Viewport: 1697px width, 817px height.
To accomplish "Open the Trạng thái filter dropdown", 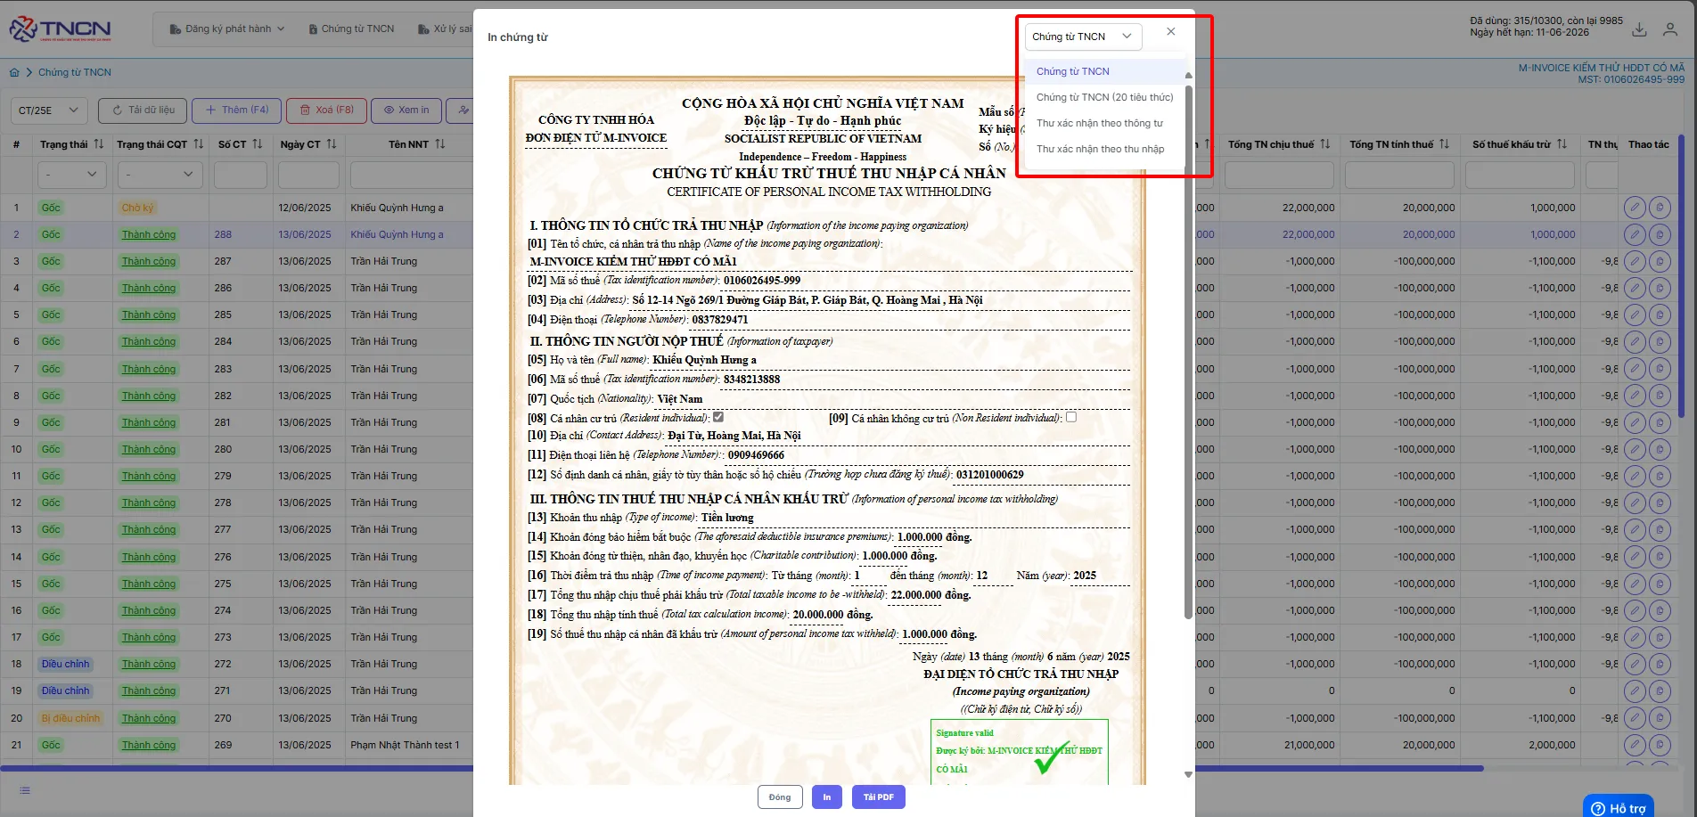I will point(72,175).
